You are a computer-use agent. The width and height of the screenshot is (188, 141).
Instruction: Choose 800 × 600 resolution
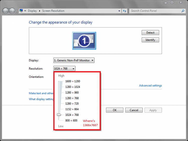click(x=71, y=120)
